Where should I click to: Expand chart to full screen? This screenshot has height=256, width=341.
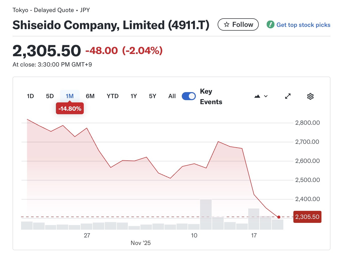(x=288, y=96)
